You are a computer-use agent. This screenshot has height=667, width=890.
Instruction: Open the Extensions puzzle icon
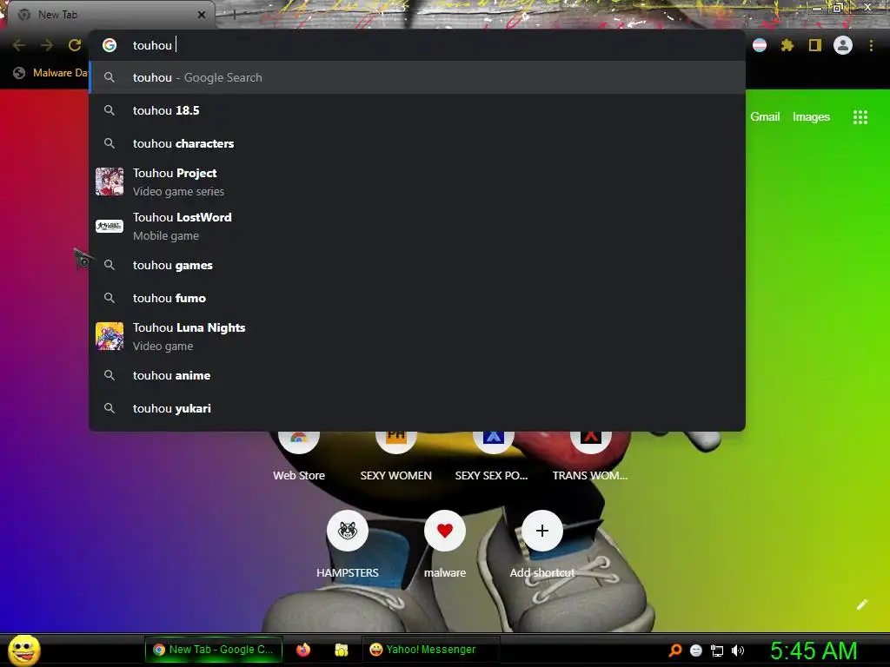tap(787, 45)
